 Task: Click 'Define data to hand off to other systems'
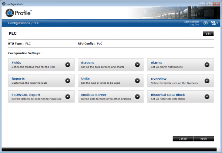click(106, 99)
